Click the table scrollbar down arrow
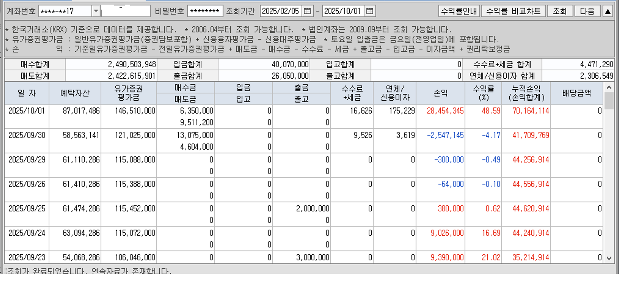 [609, 258]
